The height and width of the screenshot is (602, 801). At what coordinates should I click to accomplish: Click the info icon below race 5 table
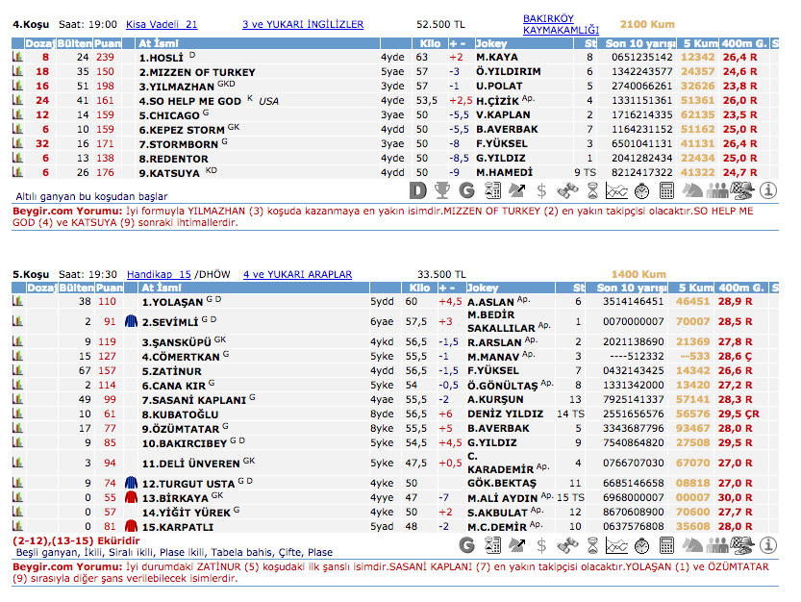pos(767,544)
